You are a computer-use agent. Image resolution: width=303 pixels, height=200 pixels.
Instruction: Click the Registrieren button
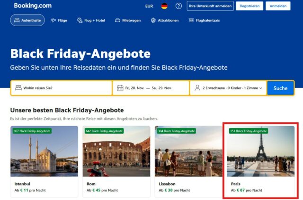coord(250,6)
